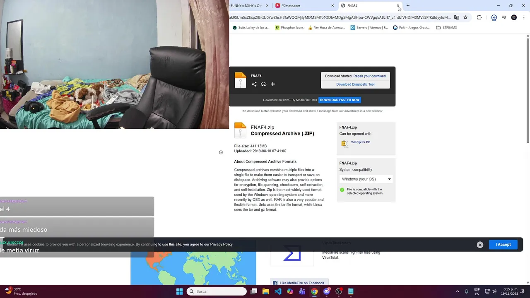
Task: Click the Uploaded 2019-08-10 07:41:06 text
Action: click(260, 151)
